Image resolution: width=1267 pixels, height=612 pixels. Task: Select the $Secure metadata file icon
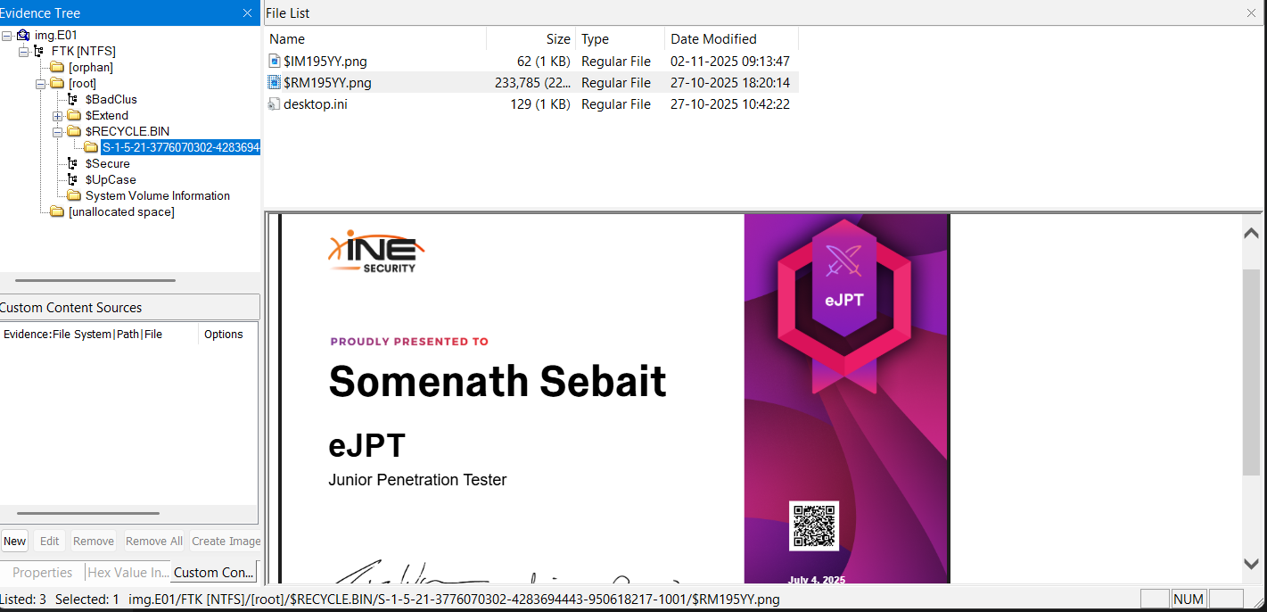(74, 163)
